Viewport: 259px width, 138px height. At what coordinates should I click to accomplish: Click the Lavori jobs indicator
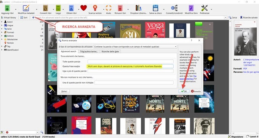click(x=252, y=136)
